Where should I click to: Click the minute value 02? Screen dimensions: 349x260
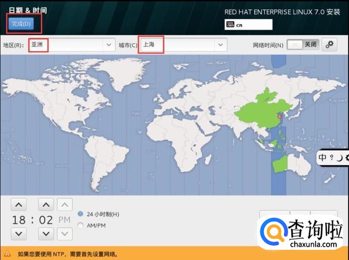click(46, 220)
